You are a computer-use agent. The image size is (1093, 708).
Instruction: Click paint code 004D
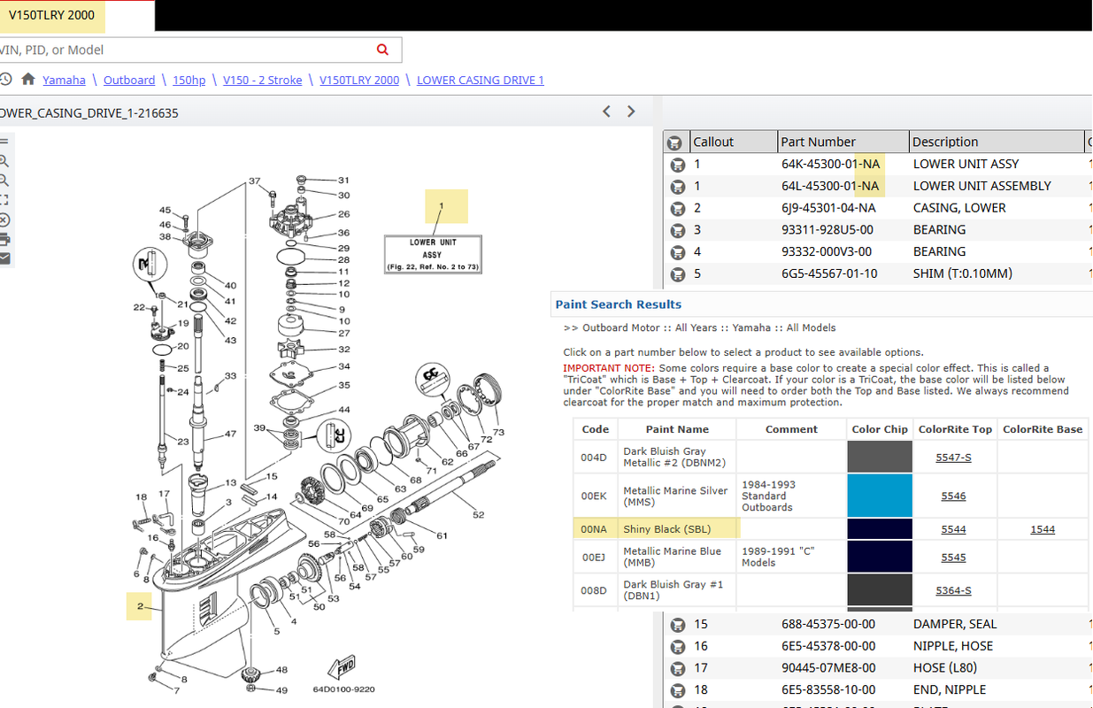(x=594, y=458)
